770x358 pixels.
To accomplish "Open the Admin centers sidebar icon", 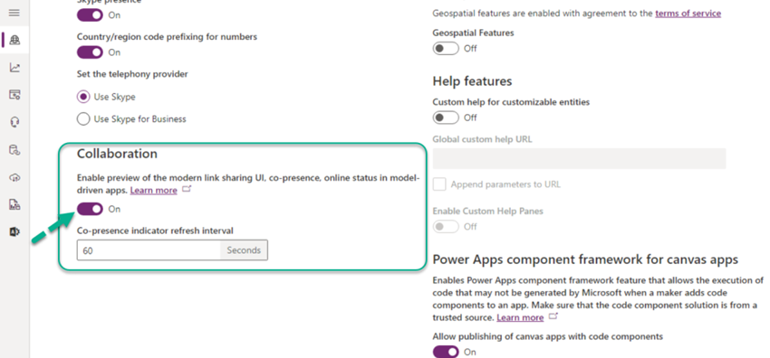I will [14, 232].
